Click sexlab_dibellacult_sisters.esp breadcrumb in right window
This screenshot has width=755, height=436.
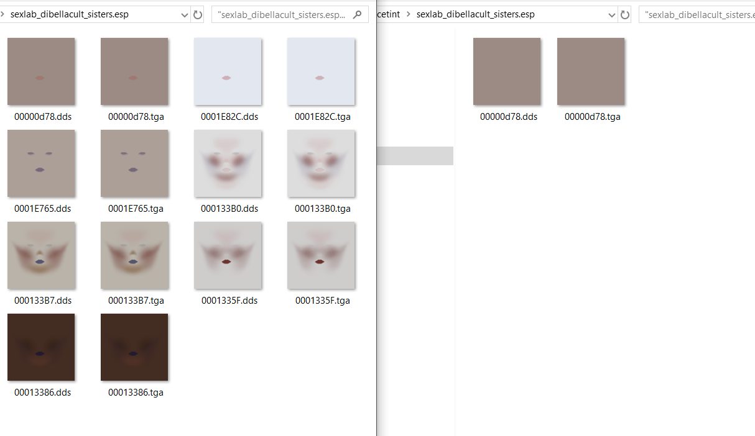click(476, 14)
